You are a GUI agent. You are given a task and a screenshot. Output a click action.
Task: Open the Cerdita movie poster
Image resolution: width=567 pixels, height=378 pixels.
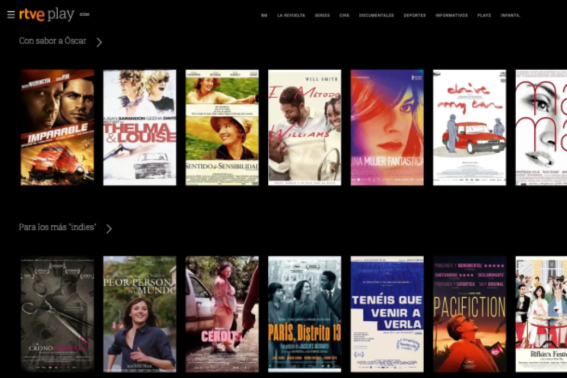click(x=222, y=314)
